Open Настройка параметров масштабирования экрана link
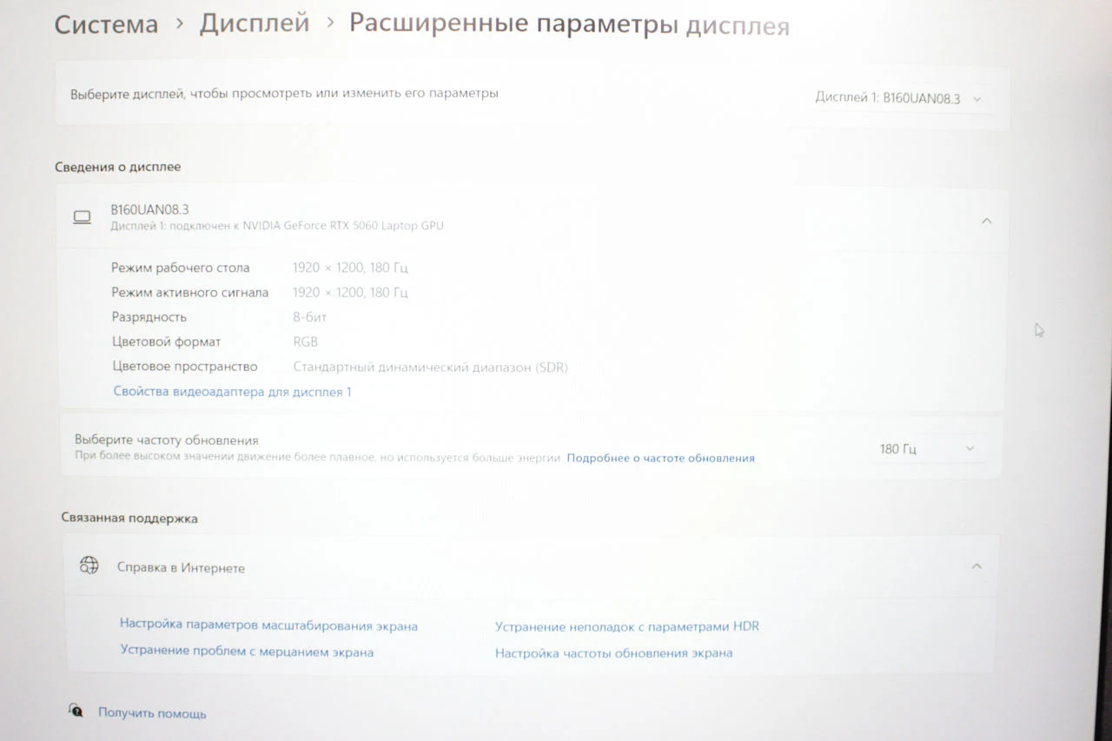 point(268,625)
